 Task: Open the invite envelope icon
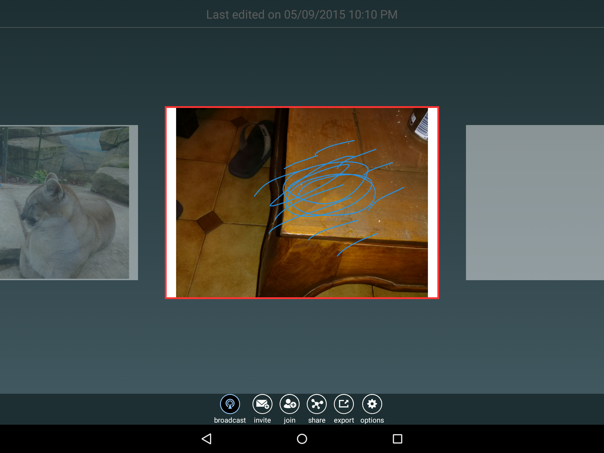pyautogui.click(x=262, y=404)
